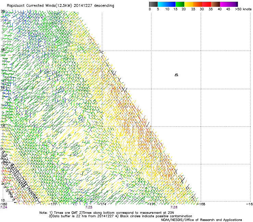
Task: Click the '3)Data buffer is 22 hrs' note line
Action: tap(120, 216)
